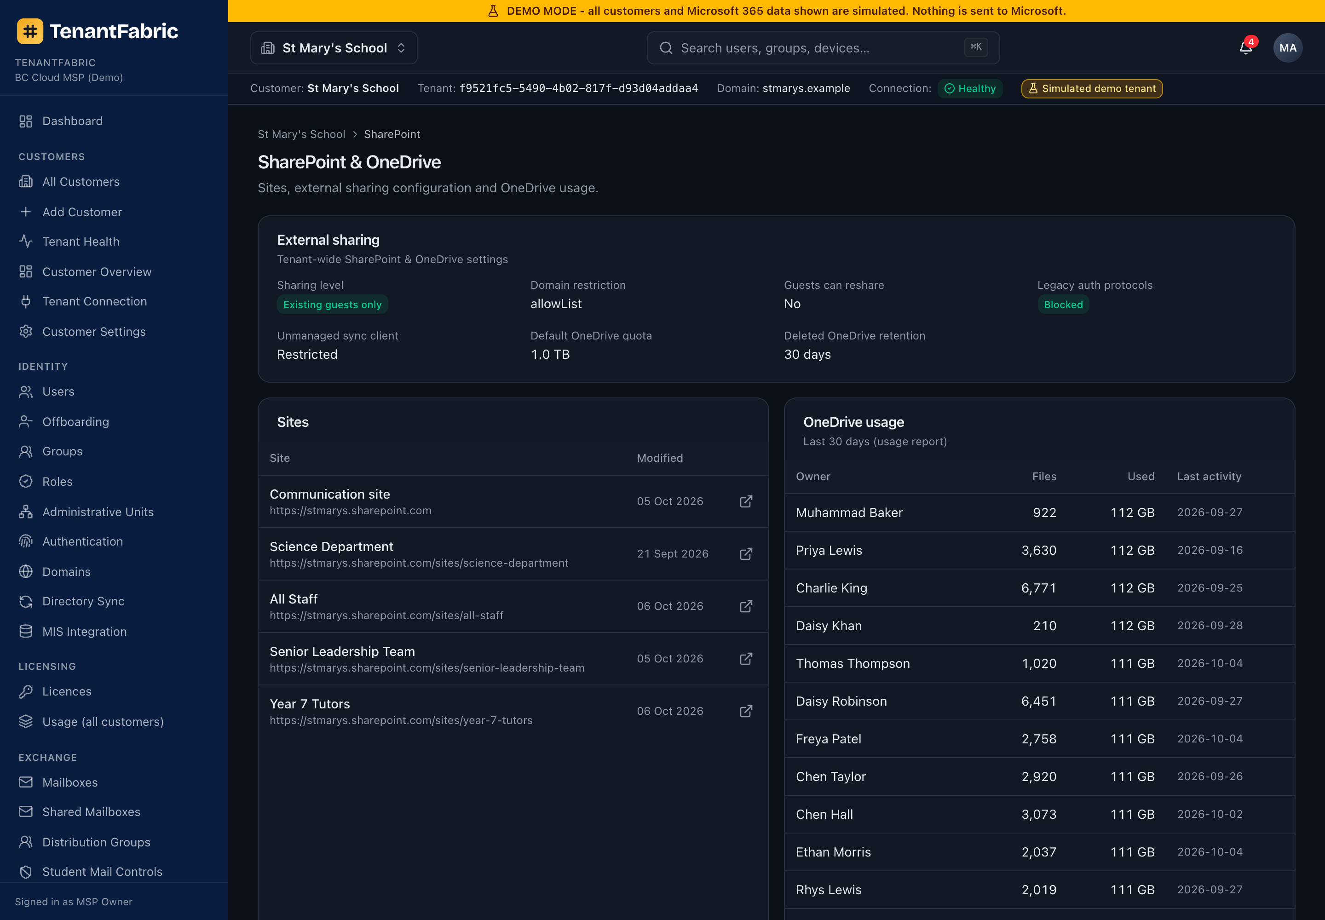Screen dimensions: 1325x920
Task: Click the ⌘K shortcut hint in search
Action: click(976, 47)
